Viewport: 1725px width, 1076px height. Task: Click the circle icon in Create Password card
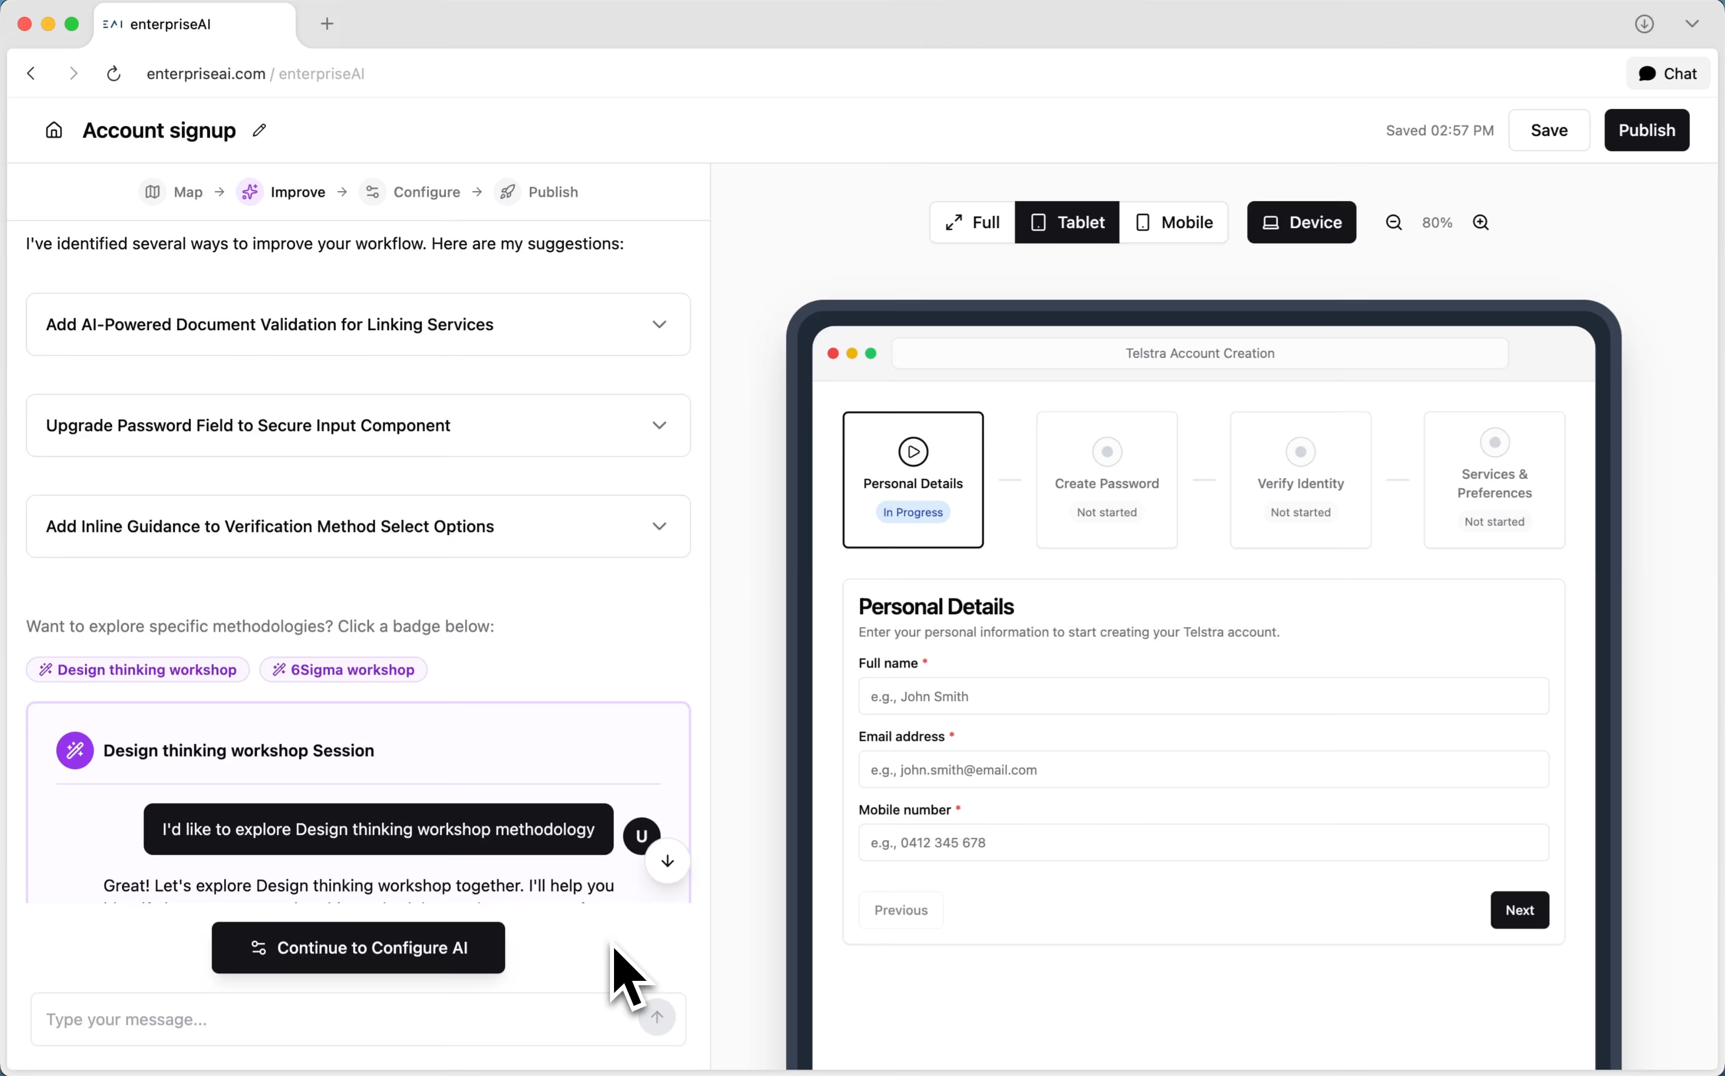click(1107, 452)
